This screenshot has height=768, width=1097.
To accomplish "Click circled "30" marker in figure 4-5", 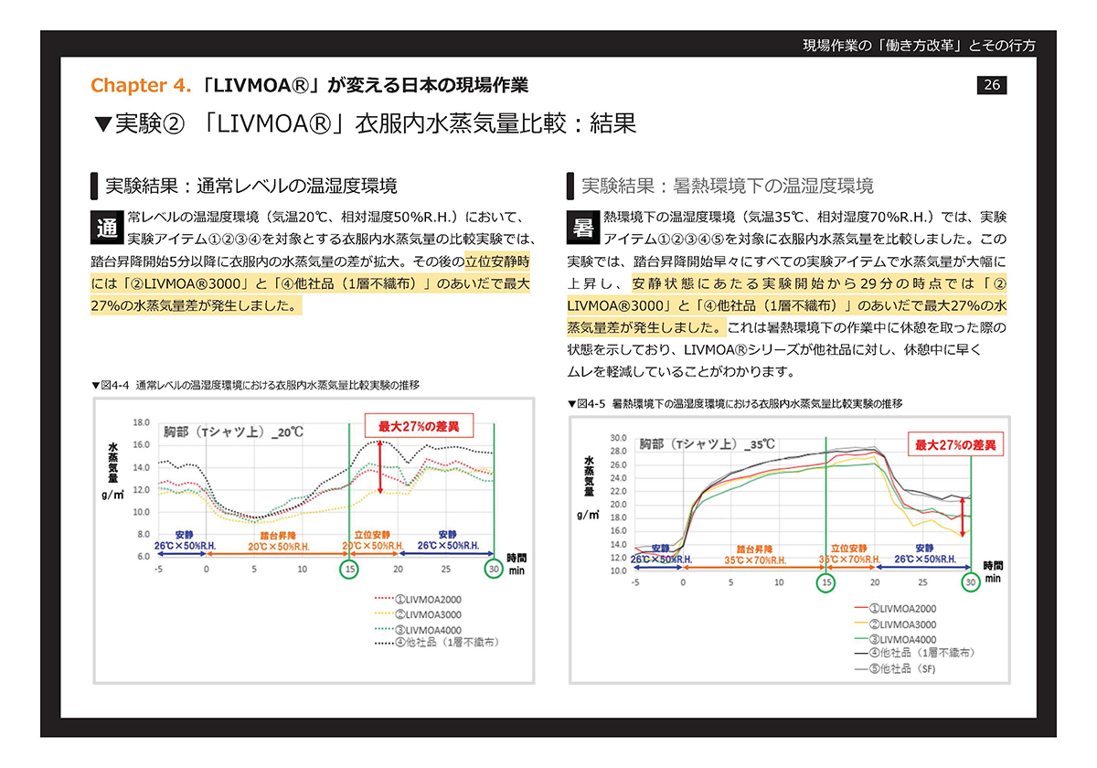I will 970,582.
